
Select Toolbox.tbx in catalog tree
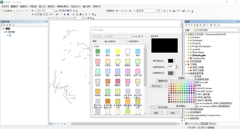(199, 58)
